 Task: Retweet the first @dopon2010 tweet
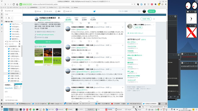(x=81, y=41)
